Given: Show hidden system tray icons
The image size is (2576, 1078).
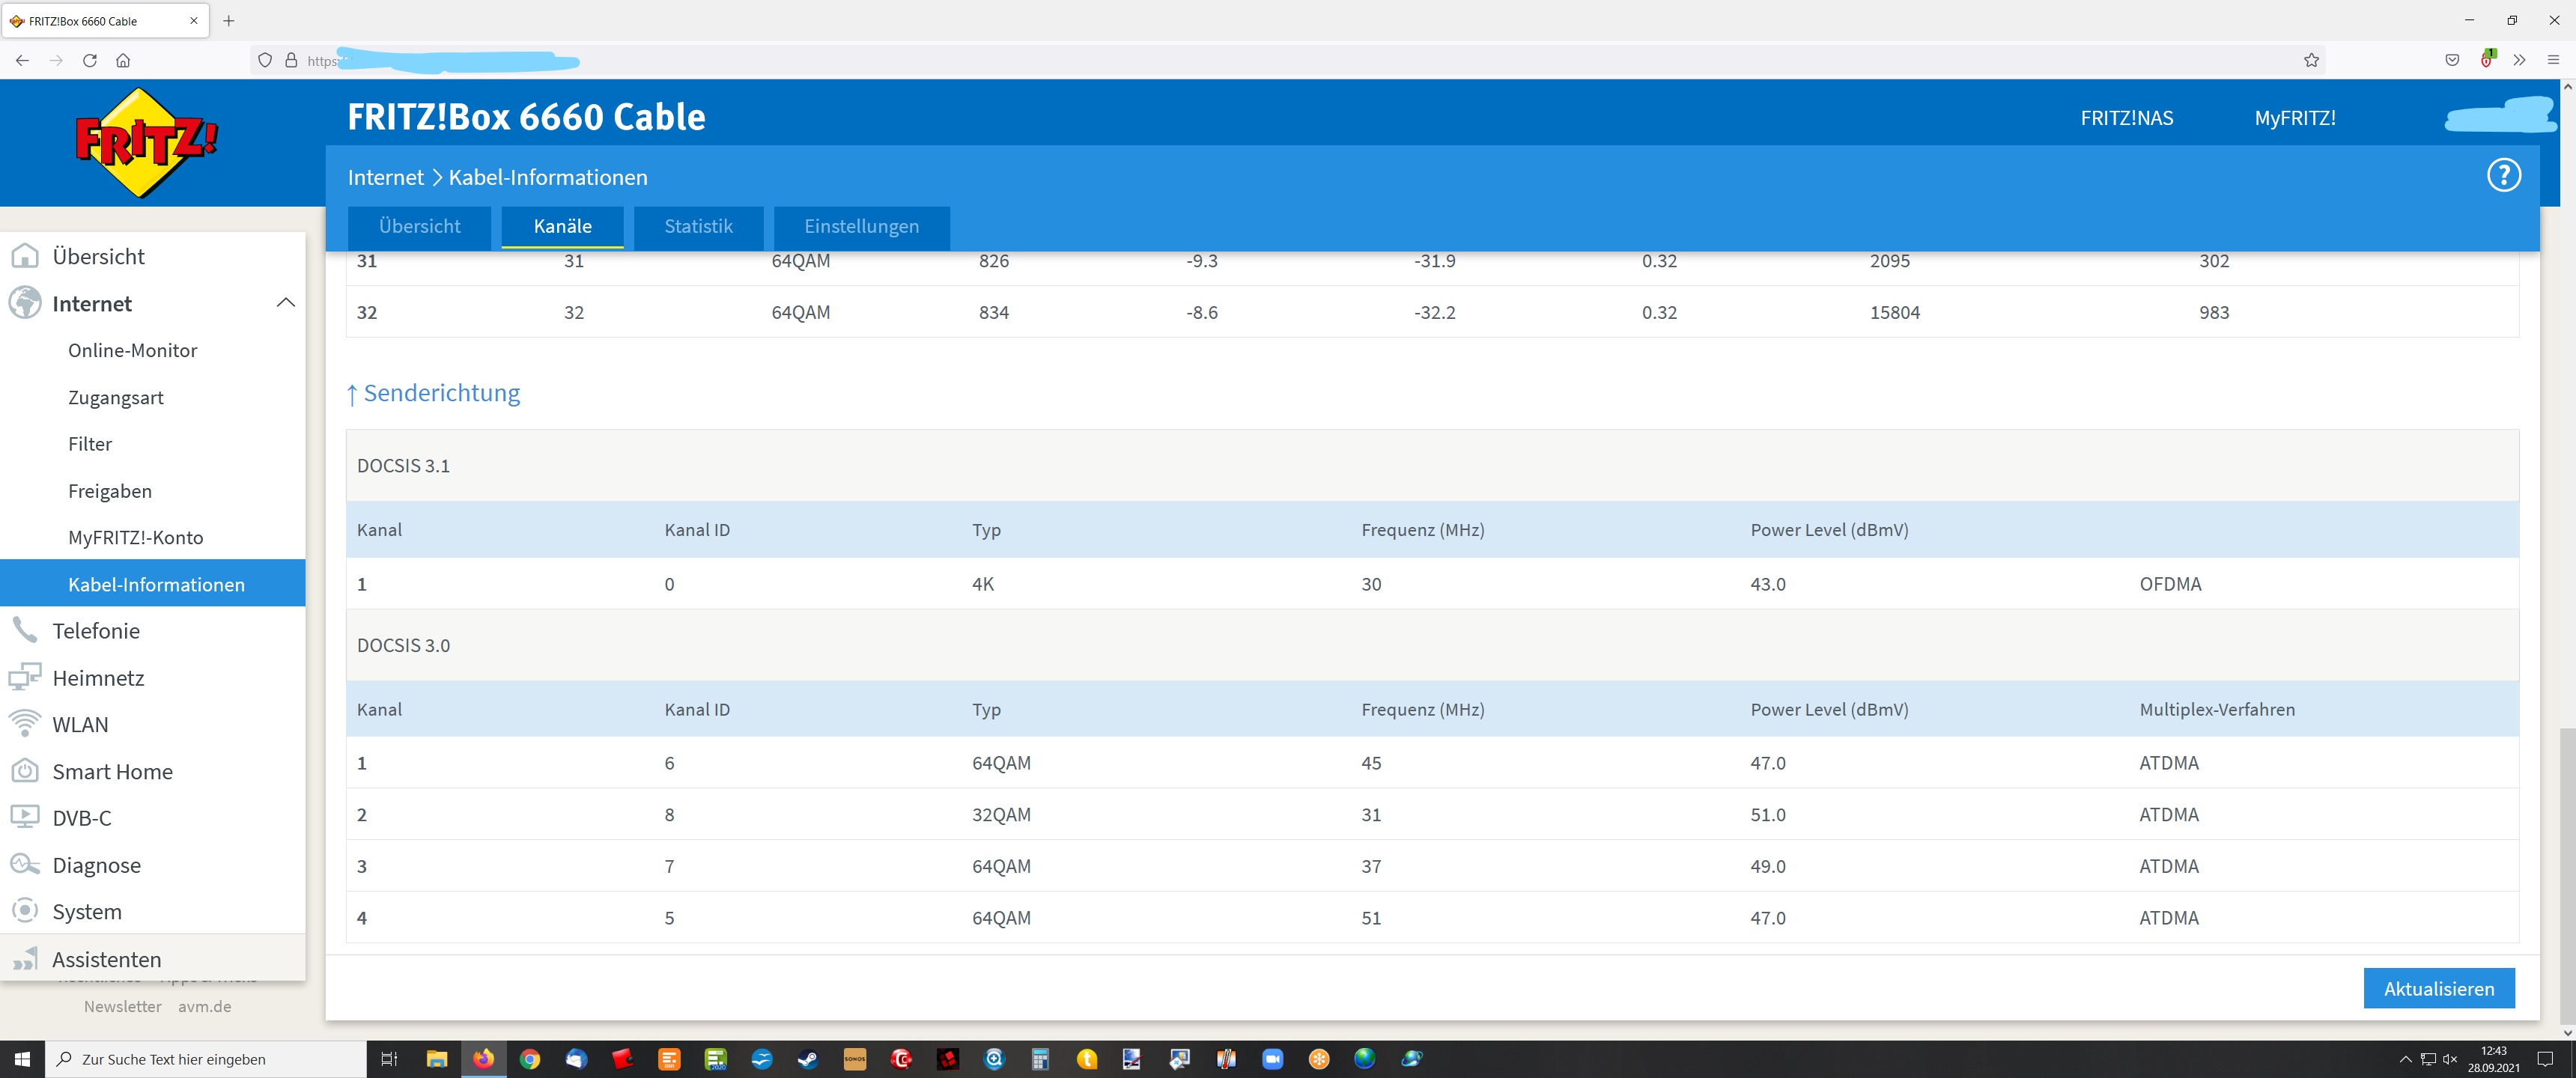Looking at the screenshot, I should click(2405, 1059).
